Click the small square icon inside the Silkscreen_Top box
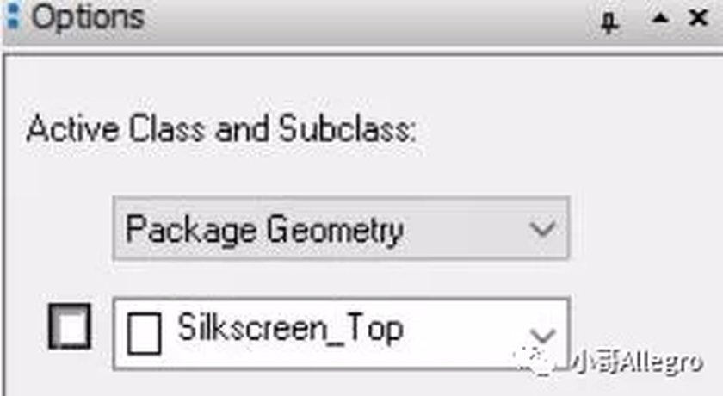The width and height of the screenshot is (723, 396). [x=144, y=333]
